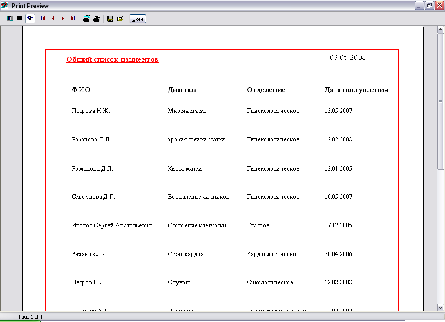
Task: Click department 'Кардиологическое'
Action: (x=273, y=254)
